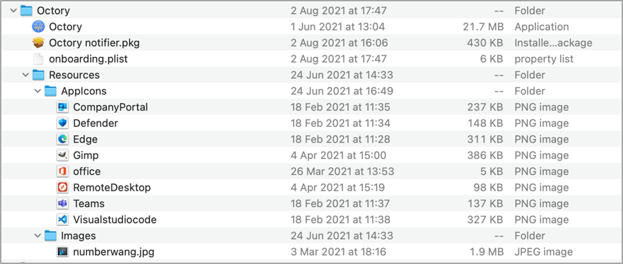Image resolution: width=623 pixels, height=264 pixels.
Task: Collapse the Resources folder disclosure arrow
Action: (26, 75)
